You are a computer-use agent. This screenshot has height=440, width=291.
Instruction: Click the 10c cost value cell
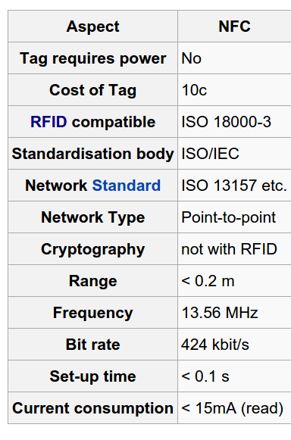click(234, 90)
